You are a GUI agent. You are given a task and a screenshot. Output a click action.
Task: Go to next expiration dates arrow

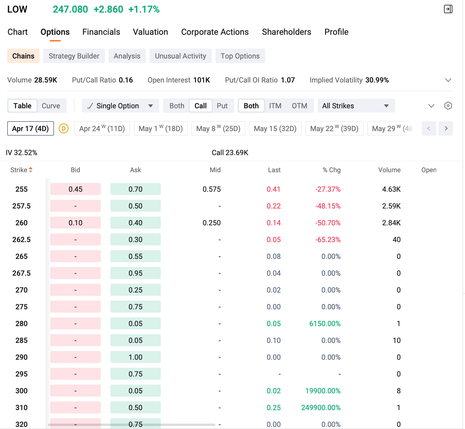point(446,128)
